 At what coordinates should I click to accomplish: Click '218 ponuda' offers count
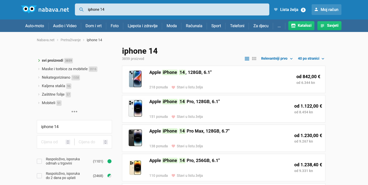coord(159,87)
